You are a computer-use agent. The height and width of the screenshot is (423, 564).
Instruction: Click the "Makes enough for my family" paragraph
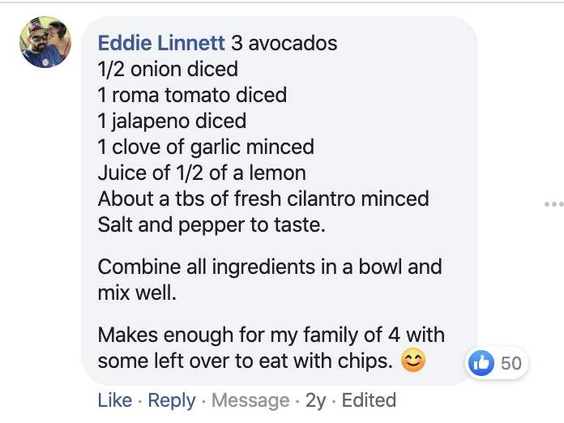(271, 346)
